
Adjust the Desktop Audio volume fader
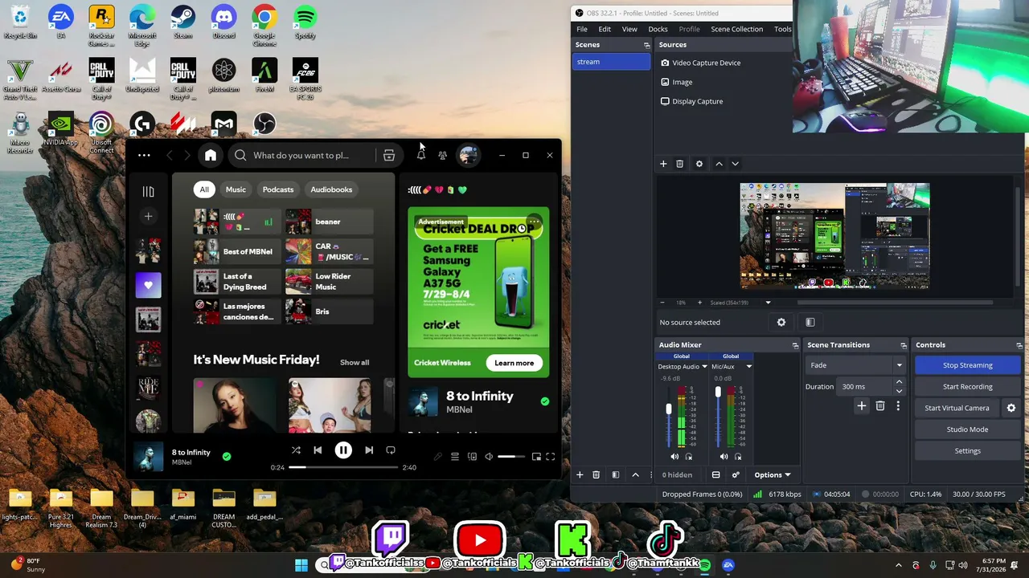pyautogui.click(x=668, y=409)
